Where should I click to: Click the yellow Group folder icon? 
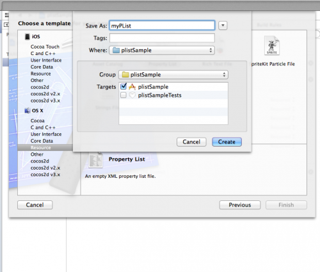[x=125, y=75]
